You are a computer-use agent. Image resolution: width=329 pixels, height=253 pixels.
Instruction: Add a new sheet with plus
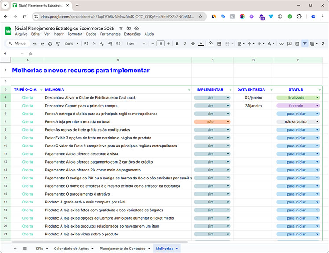(x=15, y=249)
